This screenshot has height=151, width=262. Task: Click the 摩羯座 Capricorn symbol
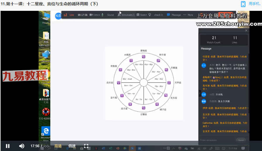(143, 57)
